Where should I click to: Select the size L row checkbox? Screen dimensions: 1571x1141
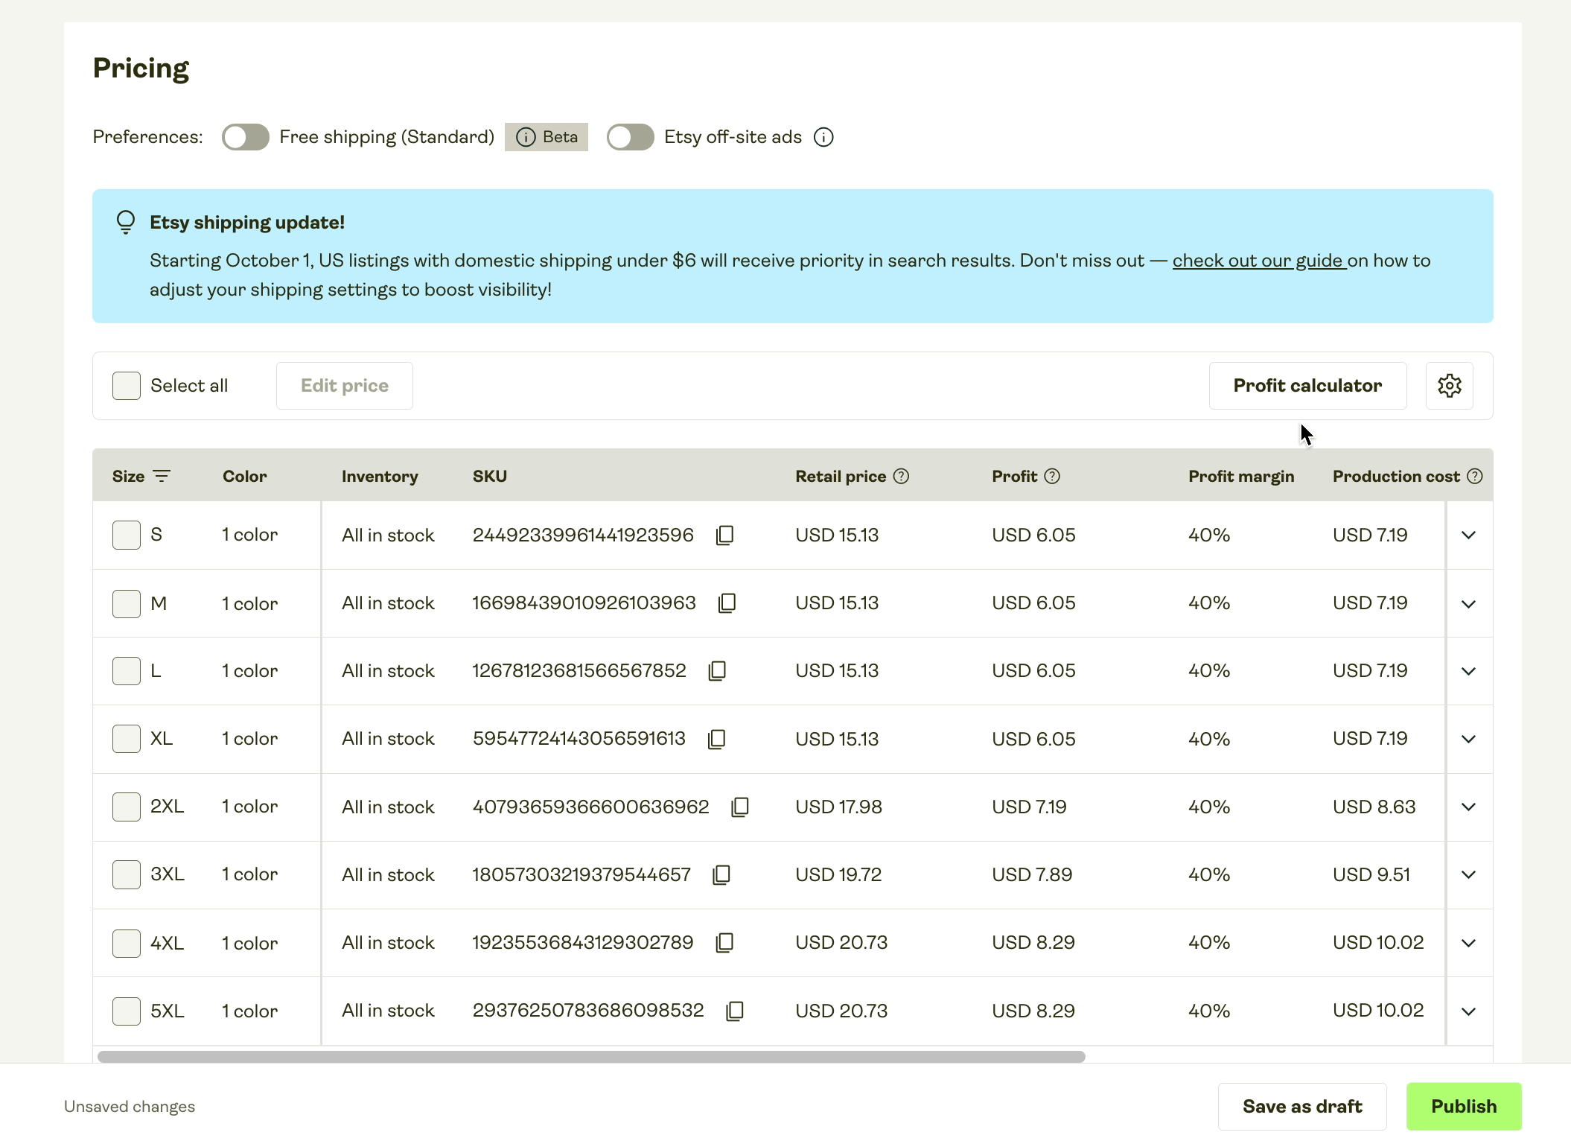coord(127,671)
